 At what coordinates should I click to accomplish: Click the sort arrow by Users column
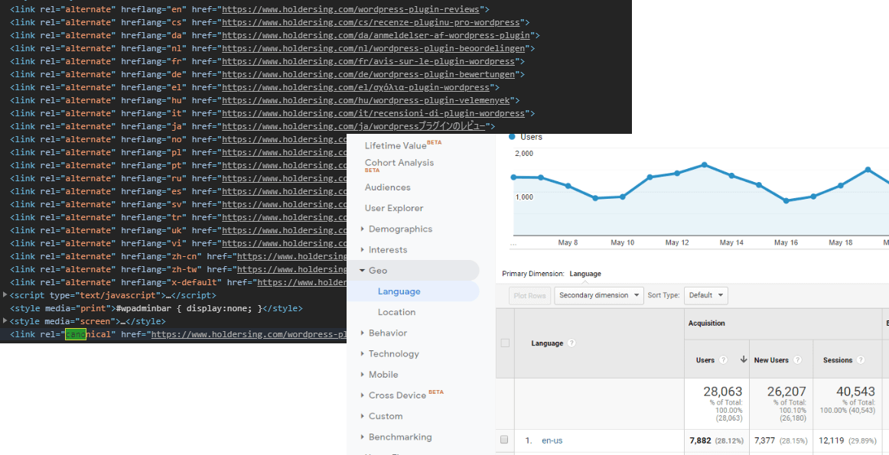(x=744, y=360)
